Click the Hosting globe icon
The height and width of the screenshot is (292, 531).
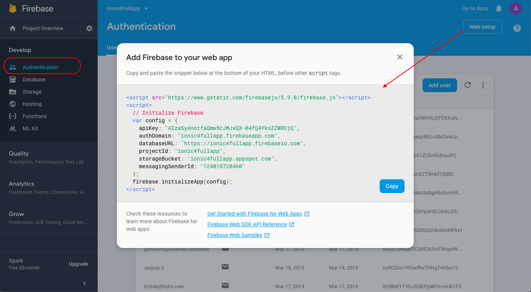click(13, 104)
